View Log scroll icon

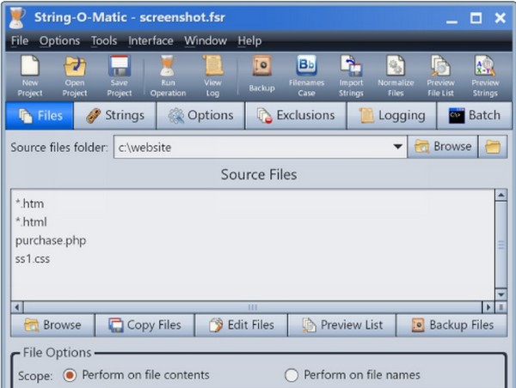tap(212, 76)
